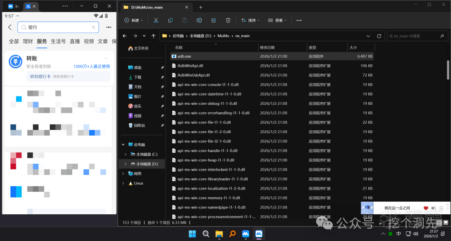Click the Paste icon in Explorer toolbar
This screenshot has width=451, height=241.
click(x=185, y=20)
